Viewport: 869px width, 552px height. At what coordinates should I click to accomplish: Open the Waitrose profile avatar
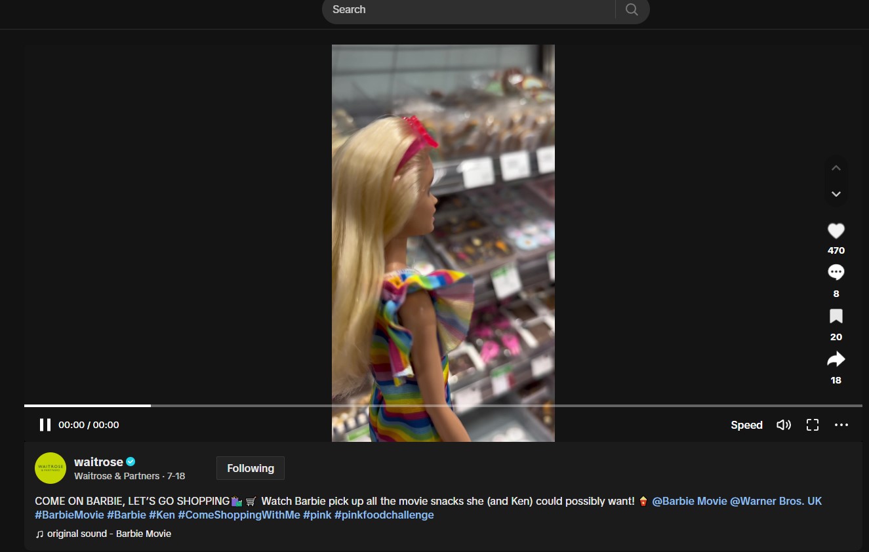tap(51, 468)
